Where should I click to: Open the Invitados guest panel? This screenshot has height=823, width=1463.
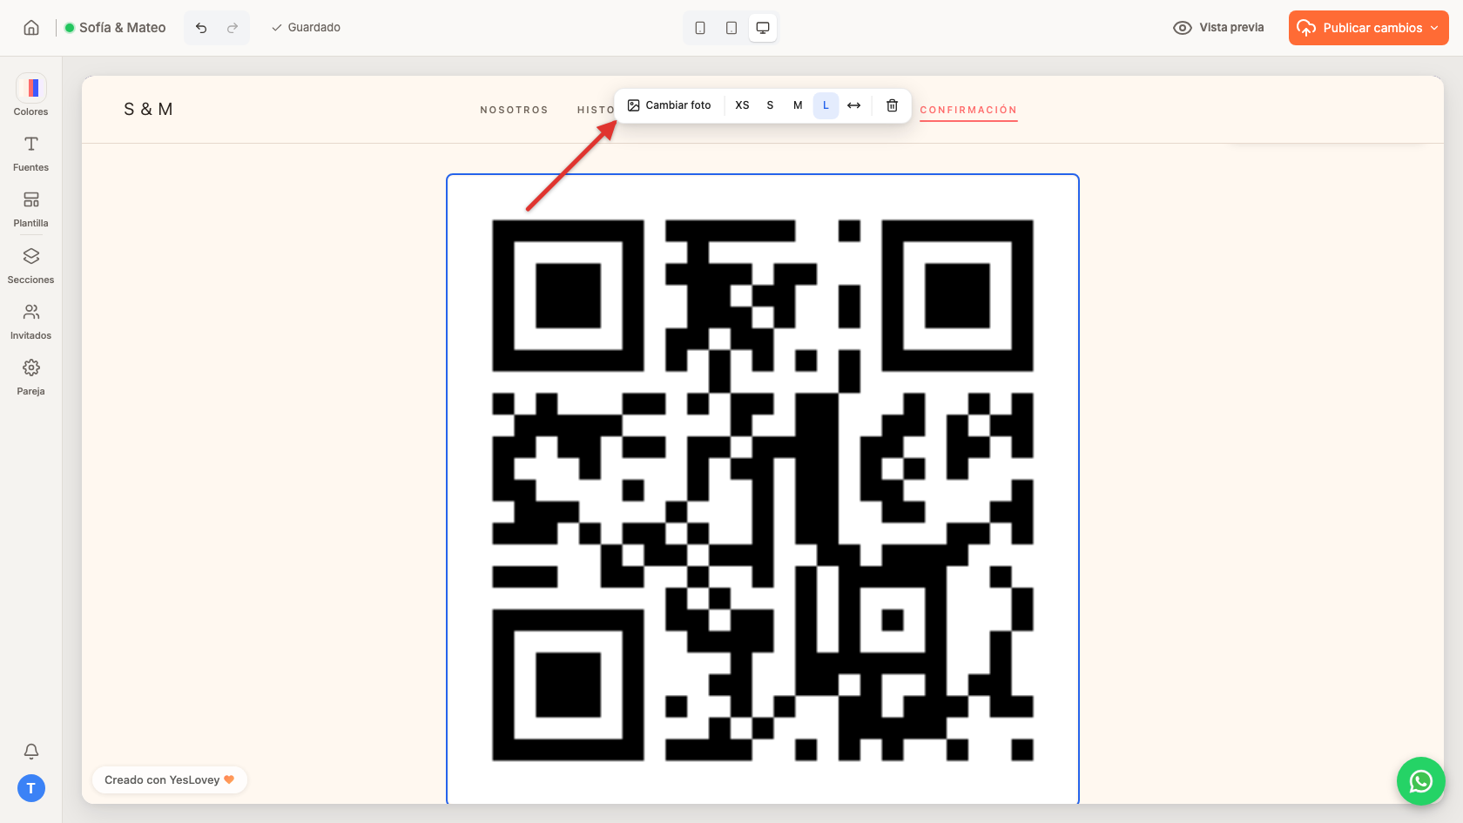[31, 320]
